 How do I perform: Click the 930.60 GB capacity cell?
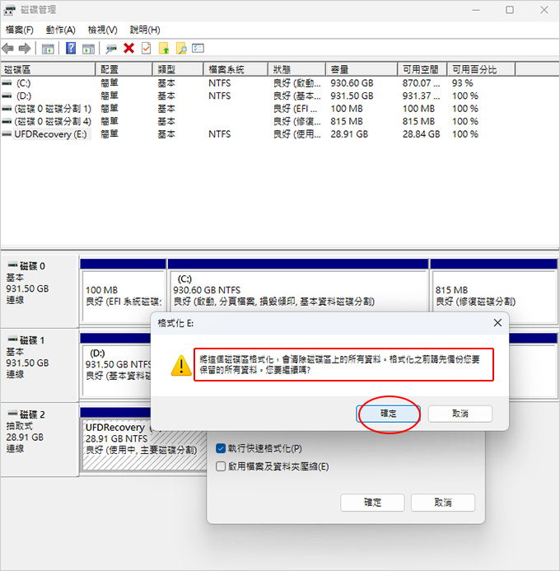pyautogui.click(x=352, y=83)
